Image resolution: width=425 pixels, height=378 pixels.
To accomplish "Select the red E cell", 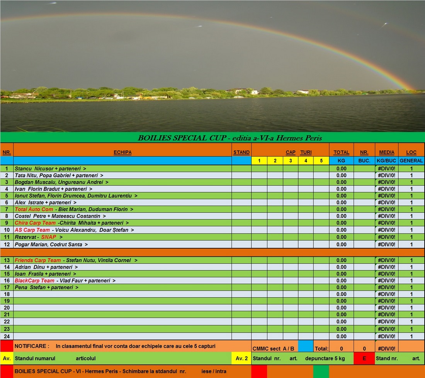I will click(x=364, y=358).
